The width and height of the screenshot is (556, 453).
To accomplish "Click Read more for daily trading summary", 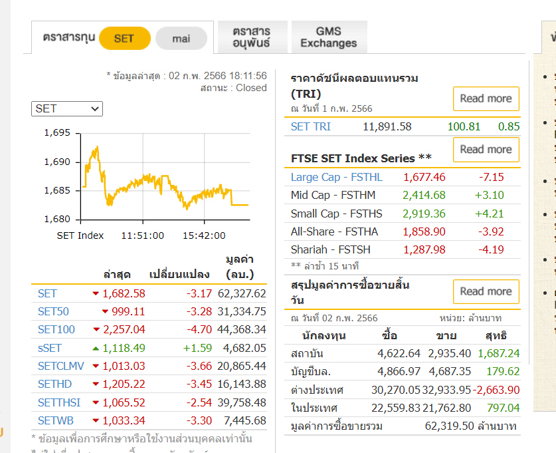I will pos(486,291).
